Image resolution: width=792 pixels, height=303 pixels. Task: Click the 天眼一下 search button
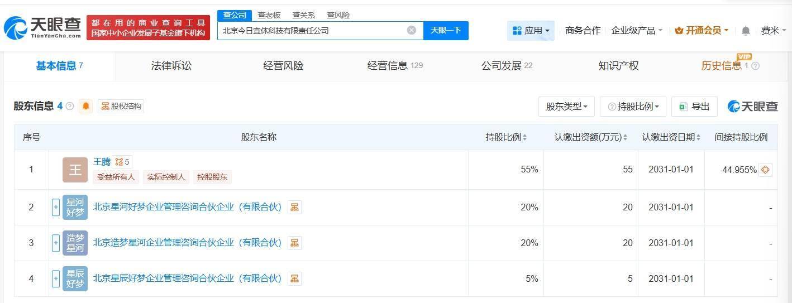[x=446, y=31]
